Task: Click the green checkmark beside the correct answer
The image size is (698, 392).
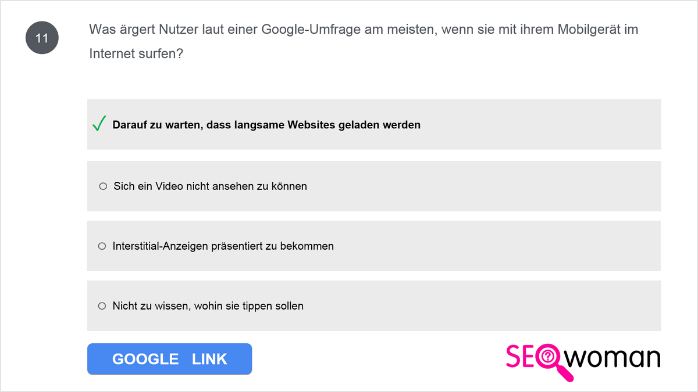Action: coord(99,124)
